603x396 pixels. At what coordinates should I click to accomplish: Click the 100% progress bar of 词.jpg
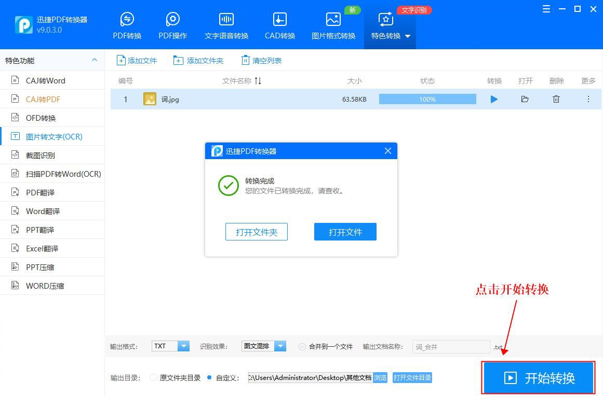tap(427, 99)
